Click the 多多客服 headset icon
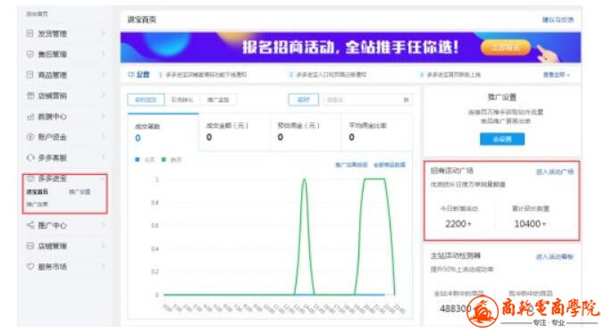Viewport: 605px width, 334px height. 29,158
